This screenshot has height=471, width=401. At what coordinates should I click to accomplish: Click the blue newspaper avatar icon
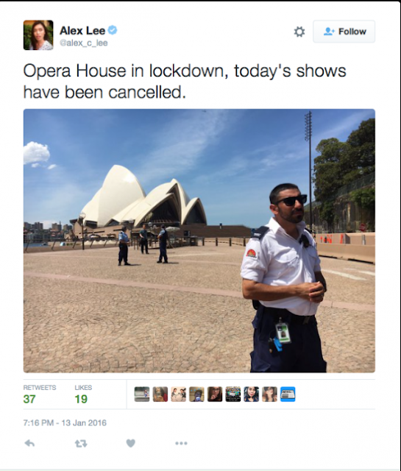click(288, 394)
